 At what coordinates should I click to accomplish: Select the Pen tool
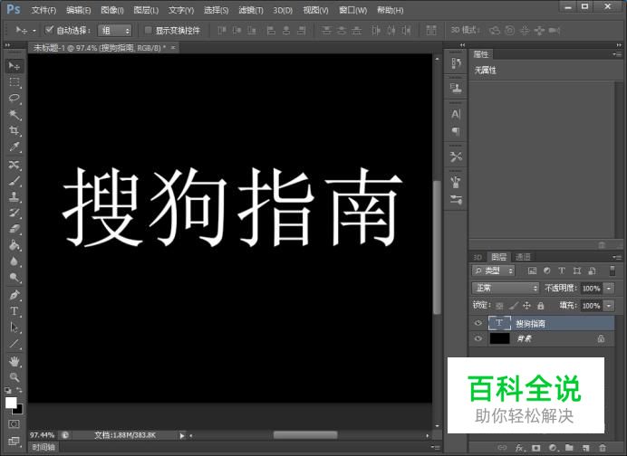pyautogui.click(x=14, y=295)
